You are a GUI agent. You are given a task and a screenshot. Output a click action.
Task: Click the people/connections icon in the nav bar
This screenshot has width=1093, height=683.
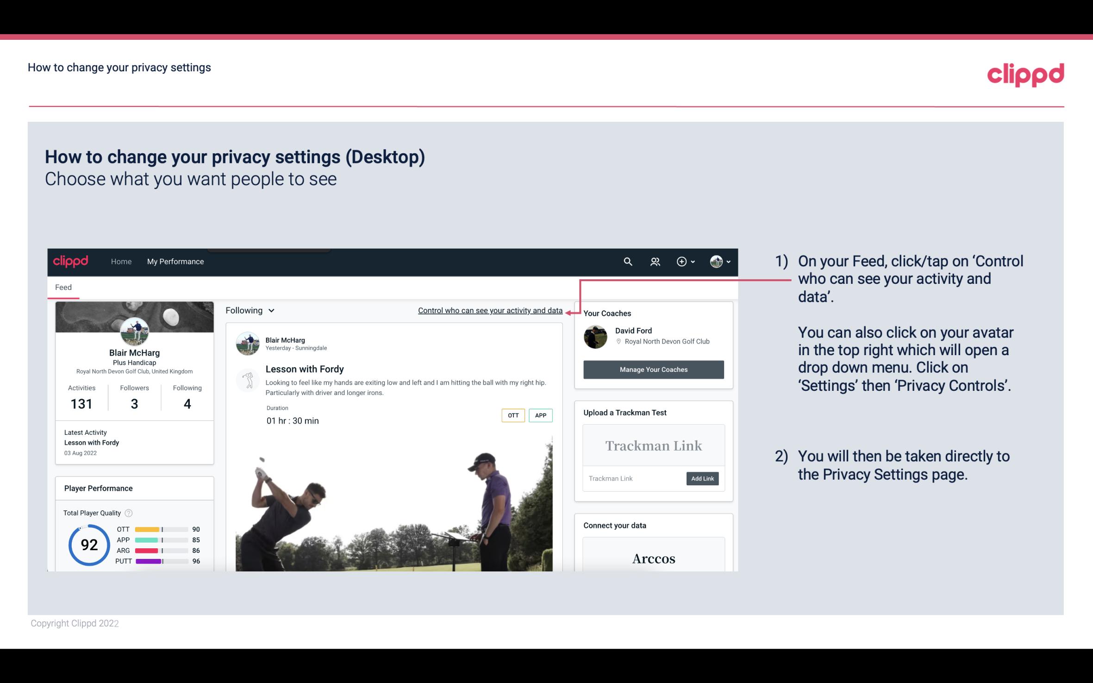click(654, 261)
